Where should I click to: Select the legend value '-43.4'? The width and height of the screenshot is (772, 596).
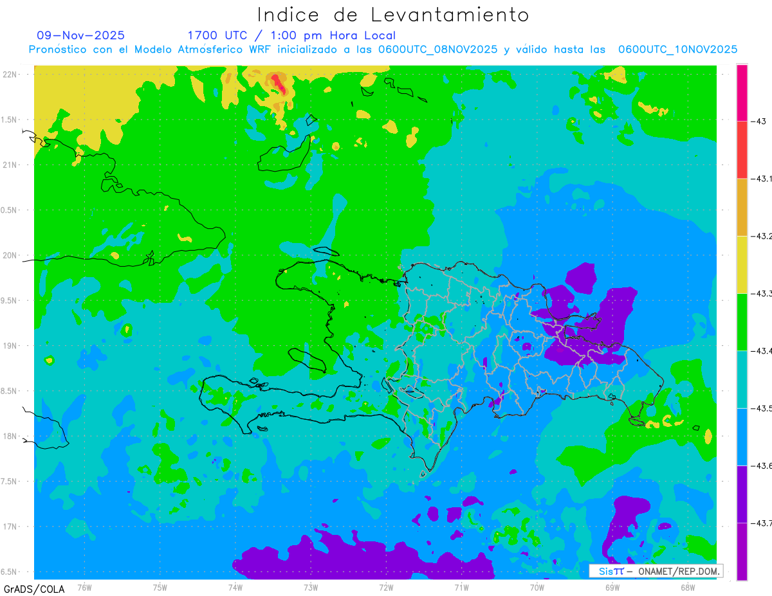[762, 351]
